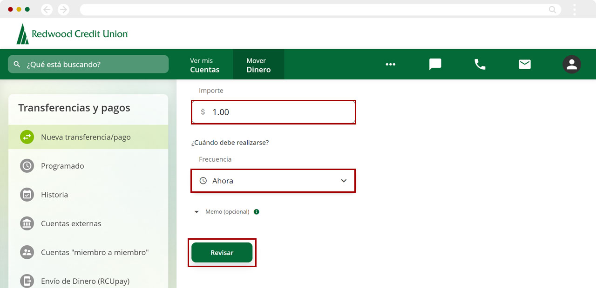596x288 pixels.
Task: Click the browser back arrow button
Action: pos(47,9)
